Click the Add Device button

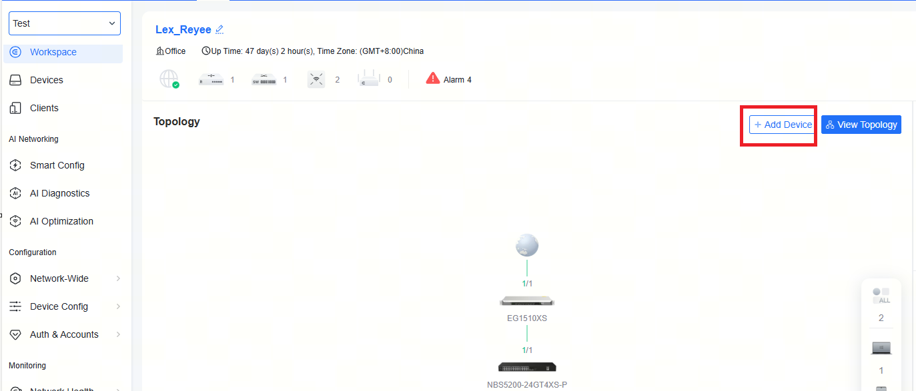783,125
